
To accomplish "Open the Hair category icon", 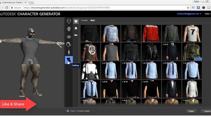I will click(x=69, y=45).
